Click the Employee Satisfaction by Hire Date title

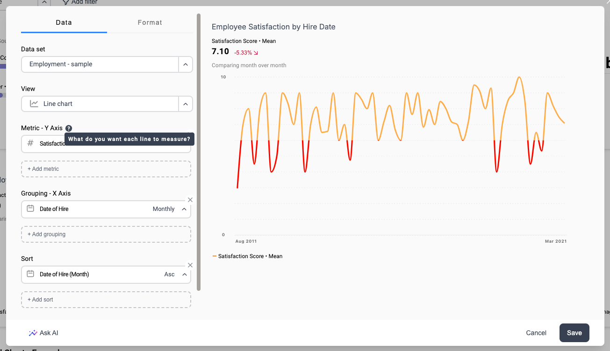pos(273,27)
